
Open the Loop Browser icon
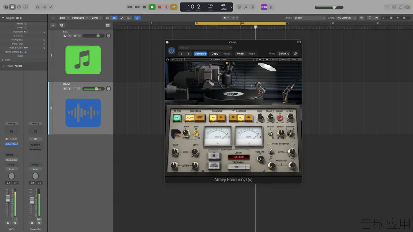401,7
